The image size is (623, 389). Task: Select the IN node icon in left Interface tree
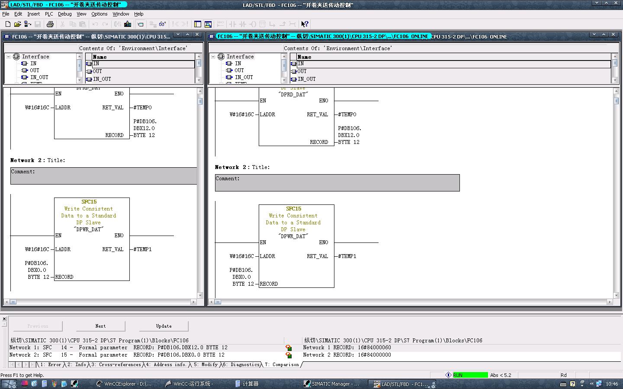coord(25,64)
